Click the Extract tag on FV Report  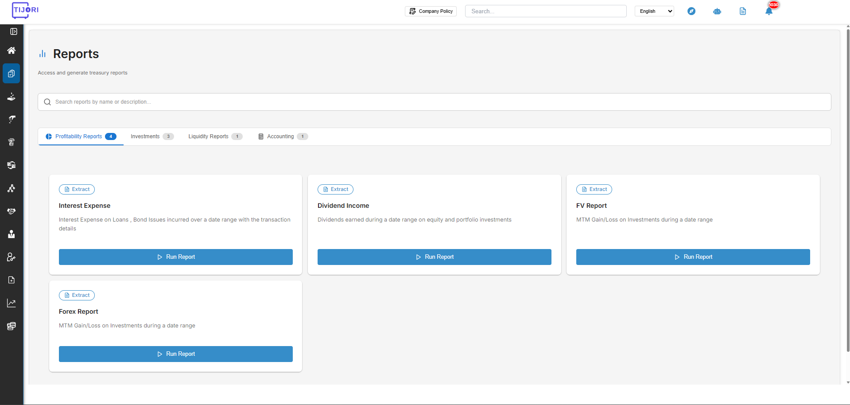pos(594,189)
